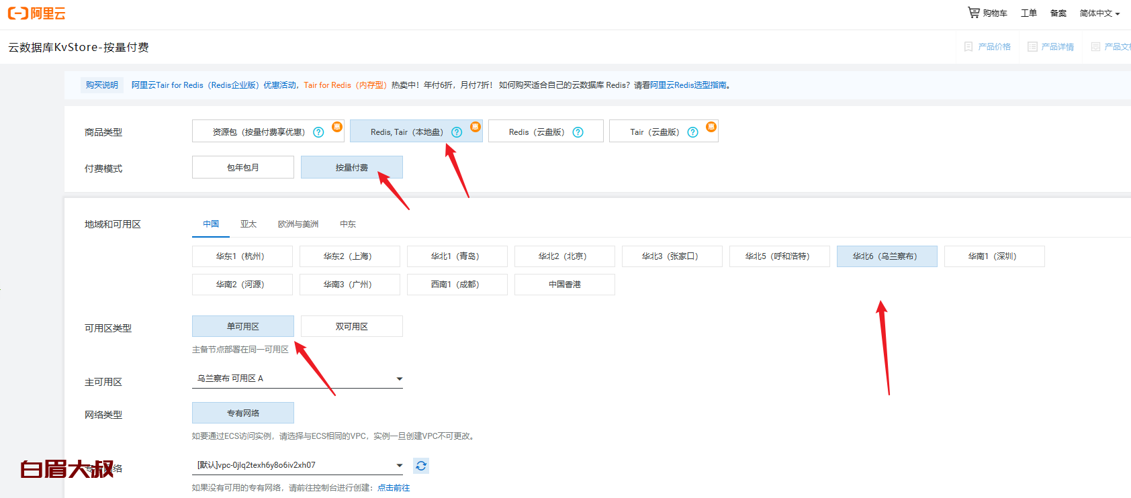
Task: Click the 购买说明 label tag
Action: point(102,85)
